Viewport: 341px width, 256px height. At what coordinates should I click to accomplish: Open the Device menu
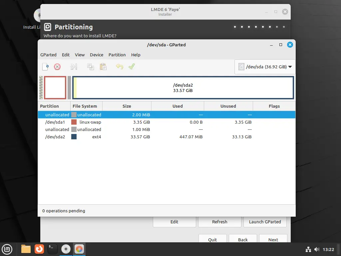pyautogui.click(x=97, y=55)
